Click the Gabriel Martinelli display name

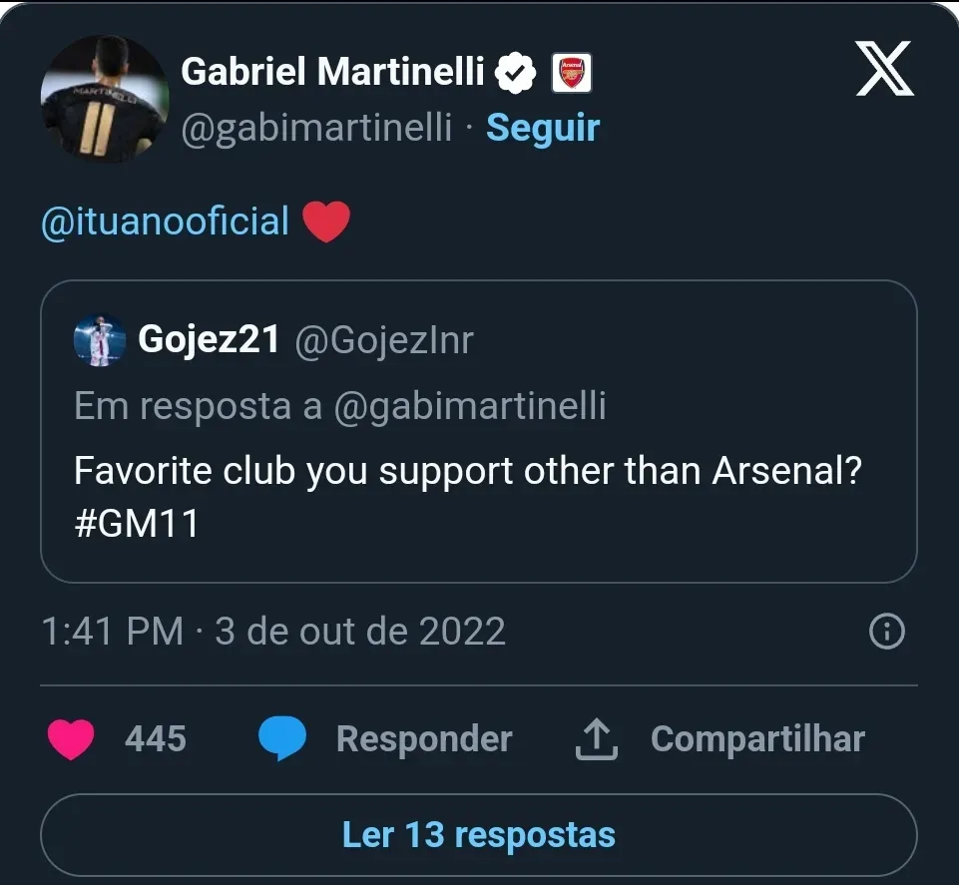click(332, 72)
